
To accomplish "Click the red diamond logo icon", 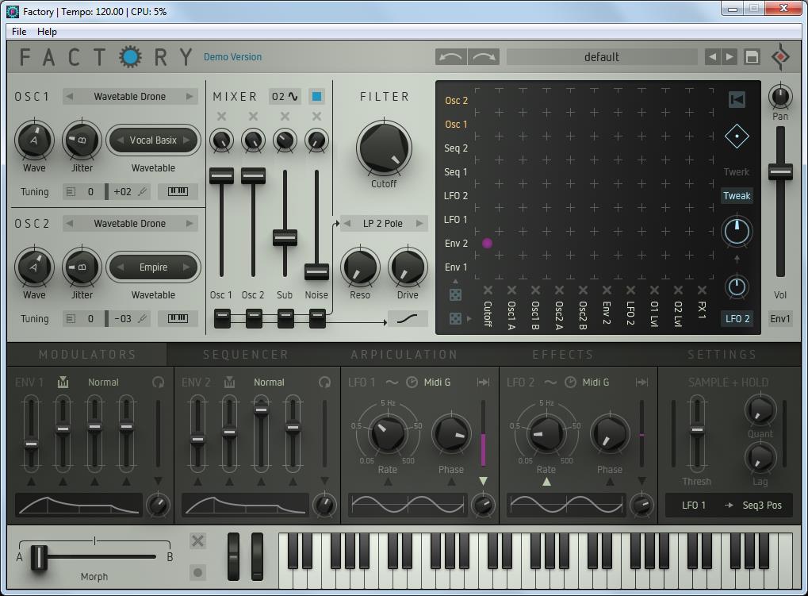I will [781, 56].
